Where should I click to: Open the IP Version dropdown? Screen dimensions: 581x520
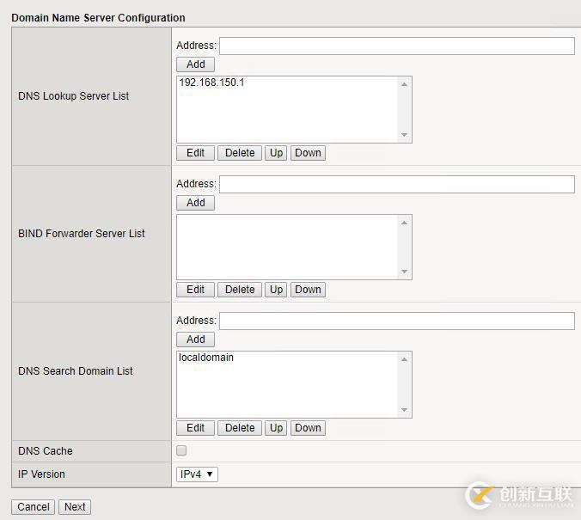(x=197, y=474)
